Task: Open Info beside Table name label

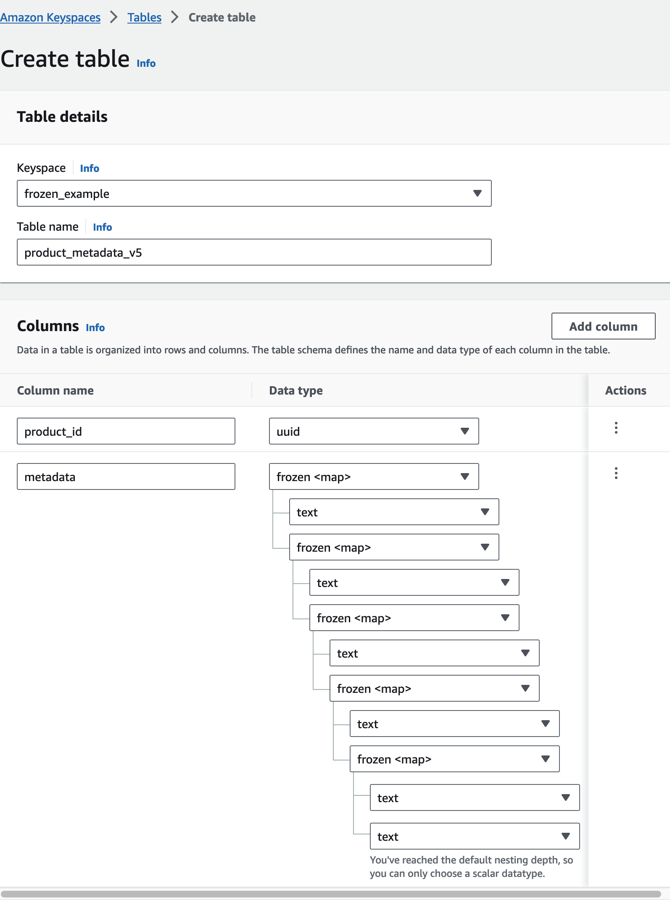Action: point(102,227)
